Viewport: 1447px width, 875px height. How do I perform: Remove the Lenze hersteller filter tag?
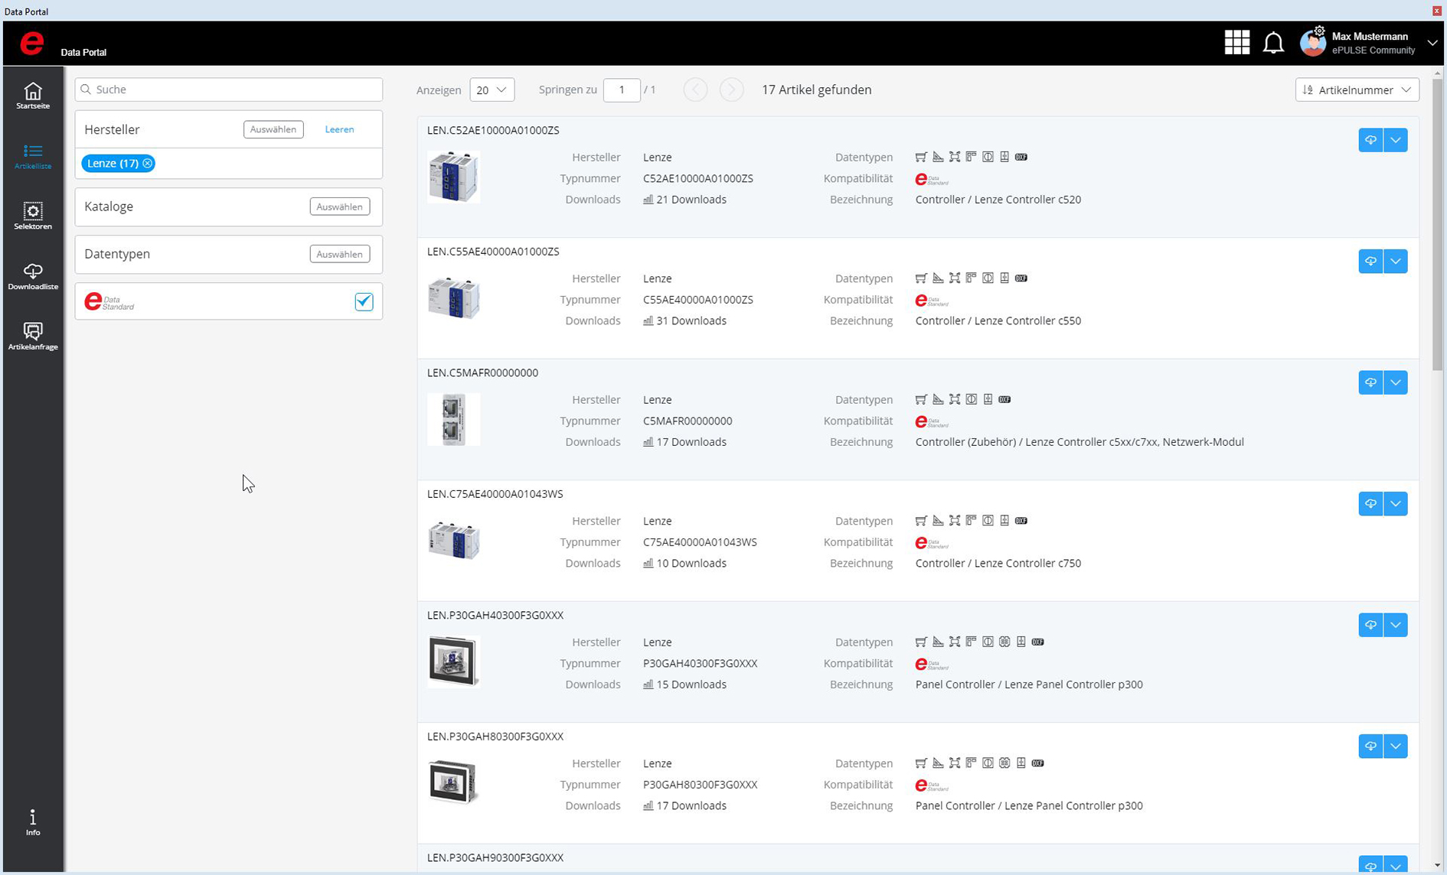coord(146,163)
